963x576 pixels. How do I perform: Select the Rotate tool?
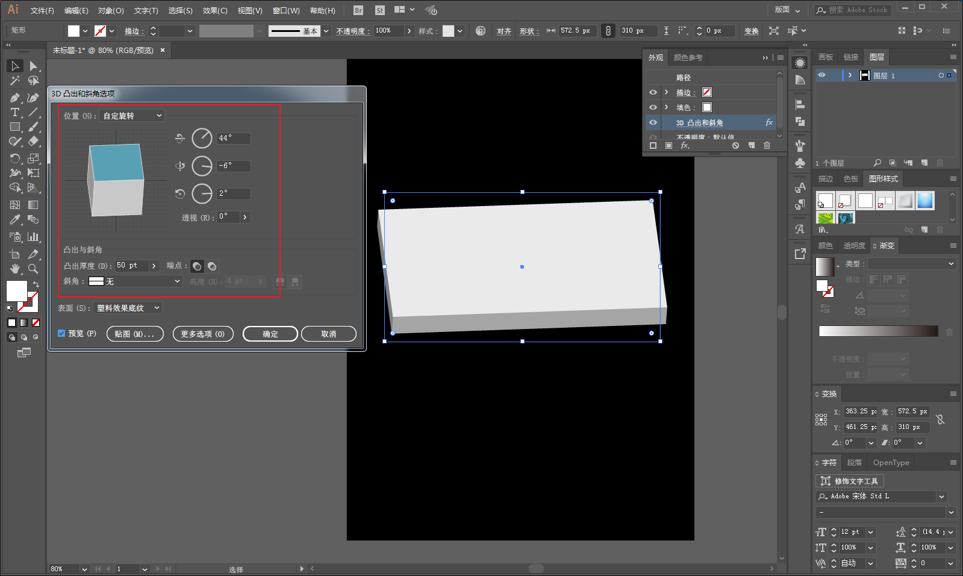click(x=15, y=158)
